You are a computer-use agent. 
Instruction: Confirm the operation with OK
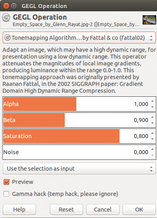pyautogui.click(x=139, y=210)
